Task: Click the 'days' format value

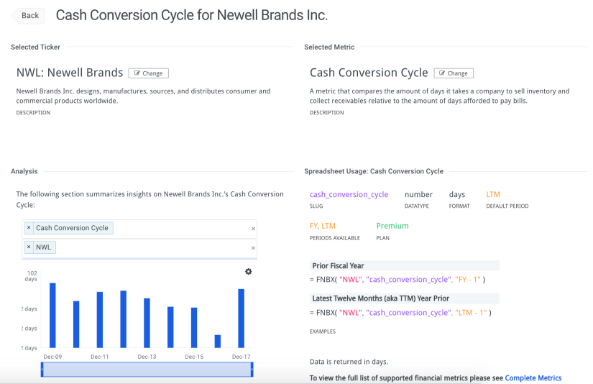Action: [457, 194]
